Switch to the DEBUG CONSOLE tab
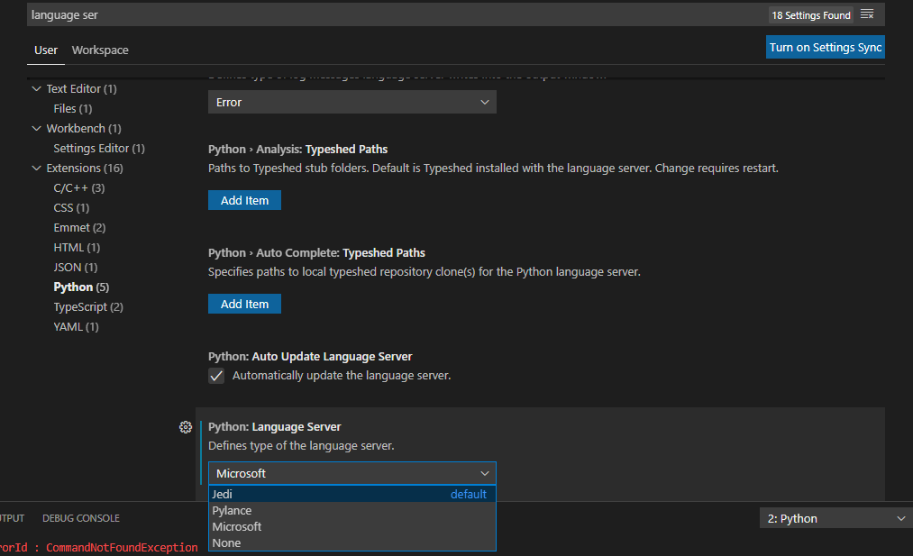 (80, 517)
